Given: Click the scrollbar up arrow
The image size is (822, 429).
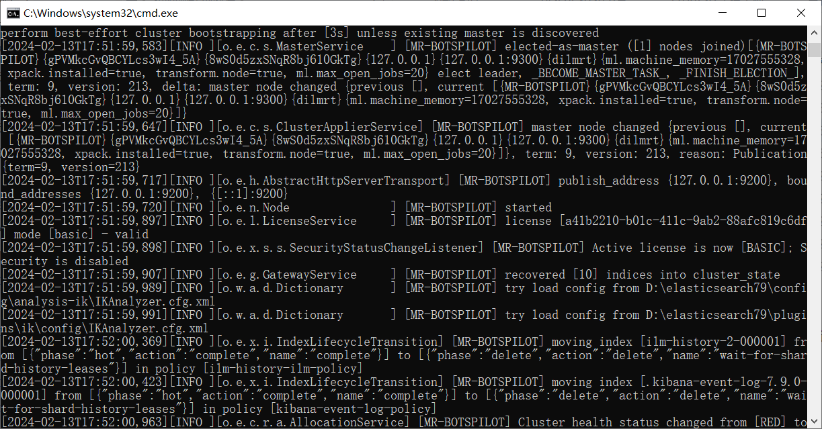Looking at the screenshot, I should [815, 32].
